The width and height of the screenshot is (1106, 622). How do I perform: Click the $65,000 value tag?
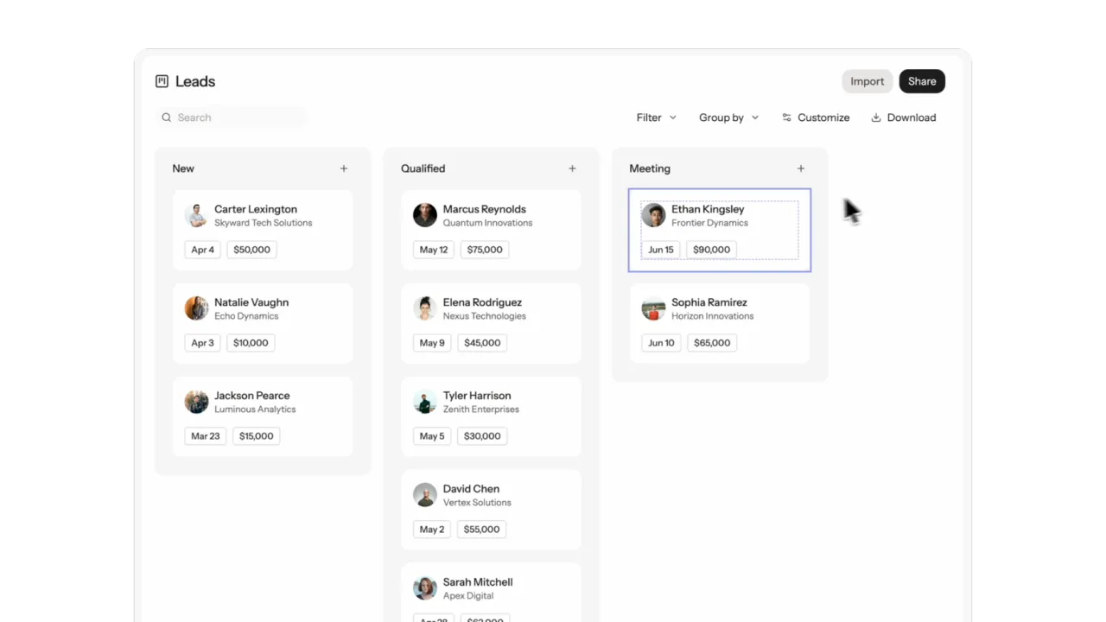pyautogui.click(x=712, y=343)
